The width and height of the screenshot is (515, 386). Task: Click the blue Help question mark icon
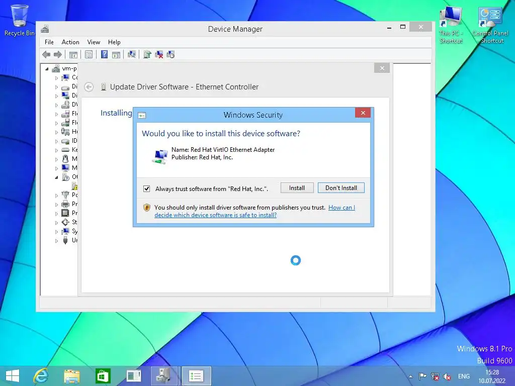click(x=104, y=54)
